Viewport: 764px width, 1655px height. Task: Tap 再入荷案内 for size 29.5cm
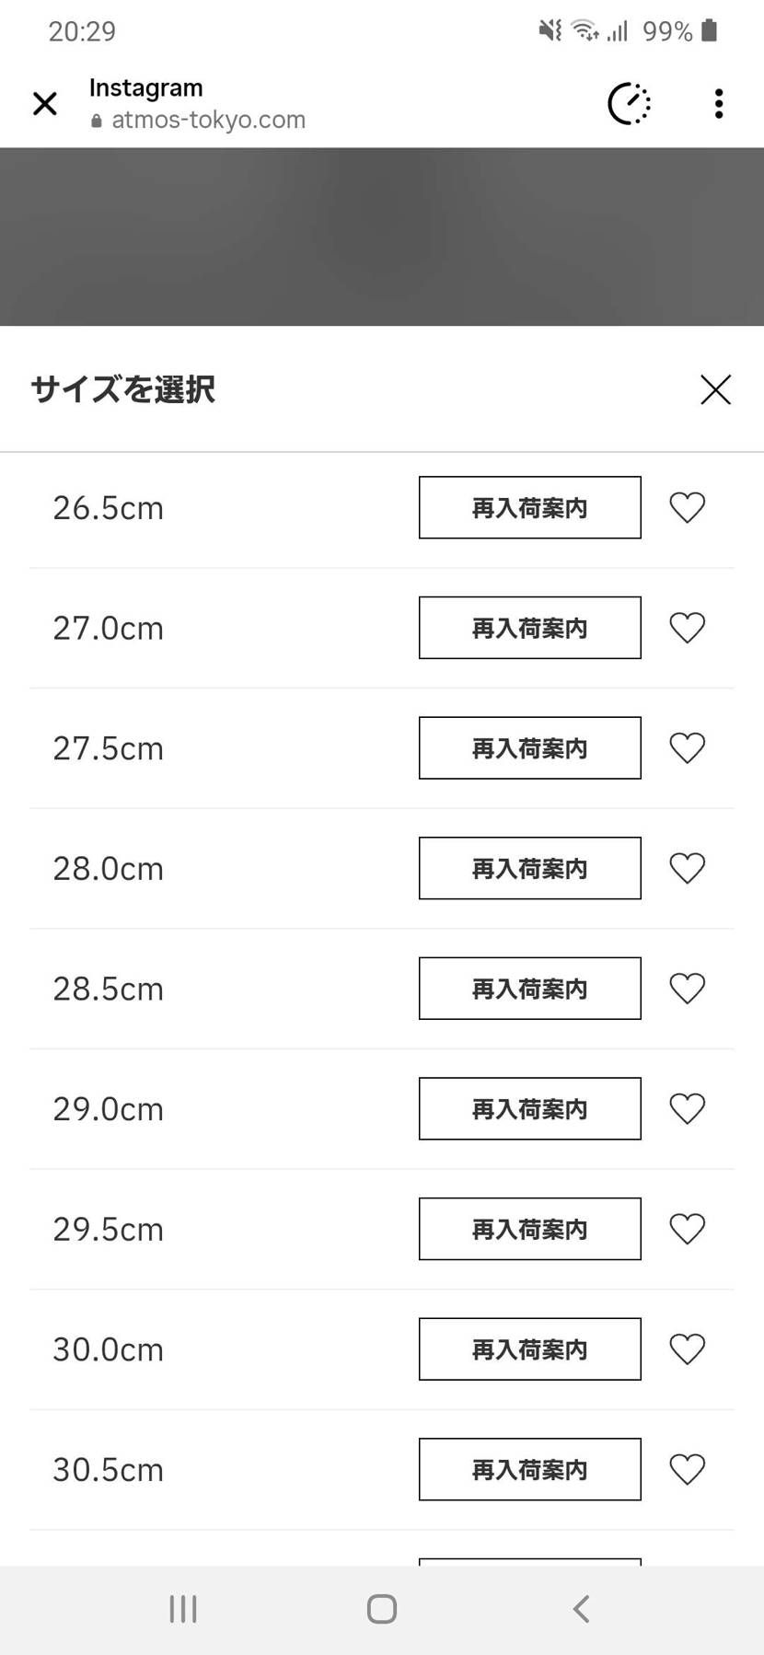[x=529, y=1229]
